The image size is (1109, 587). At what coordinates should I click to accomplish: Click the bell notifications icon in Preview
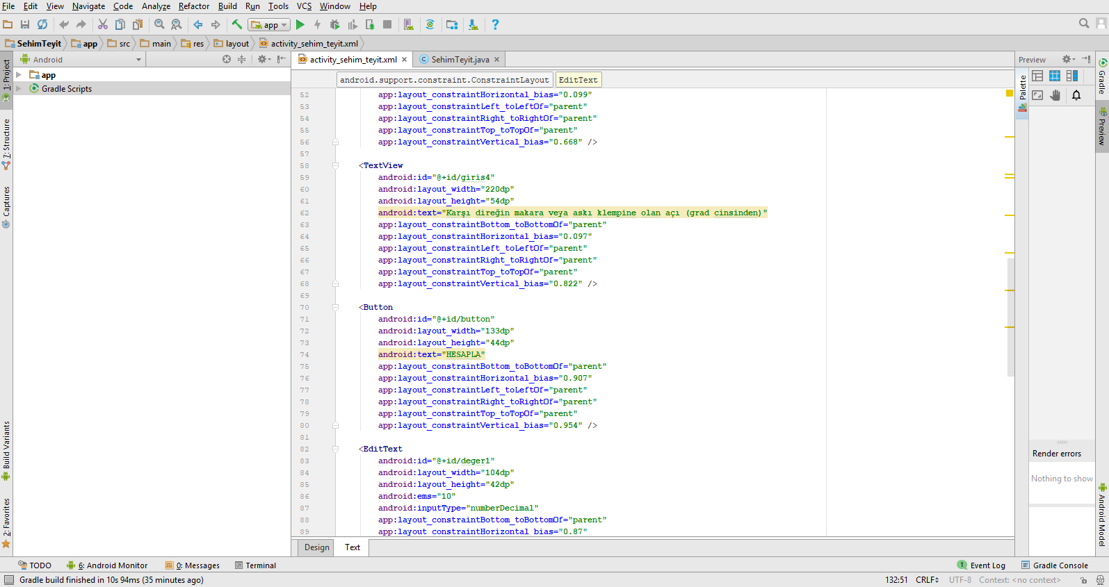pos(1076,95)
